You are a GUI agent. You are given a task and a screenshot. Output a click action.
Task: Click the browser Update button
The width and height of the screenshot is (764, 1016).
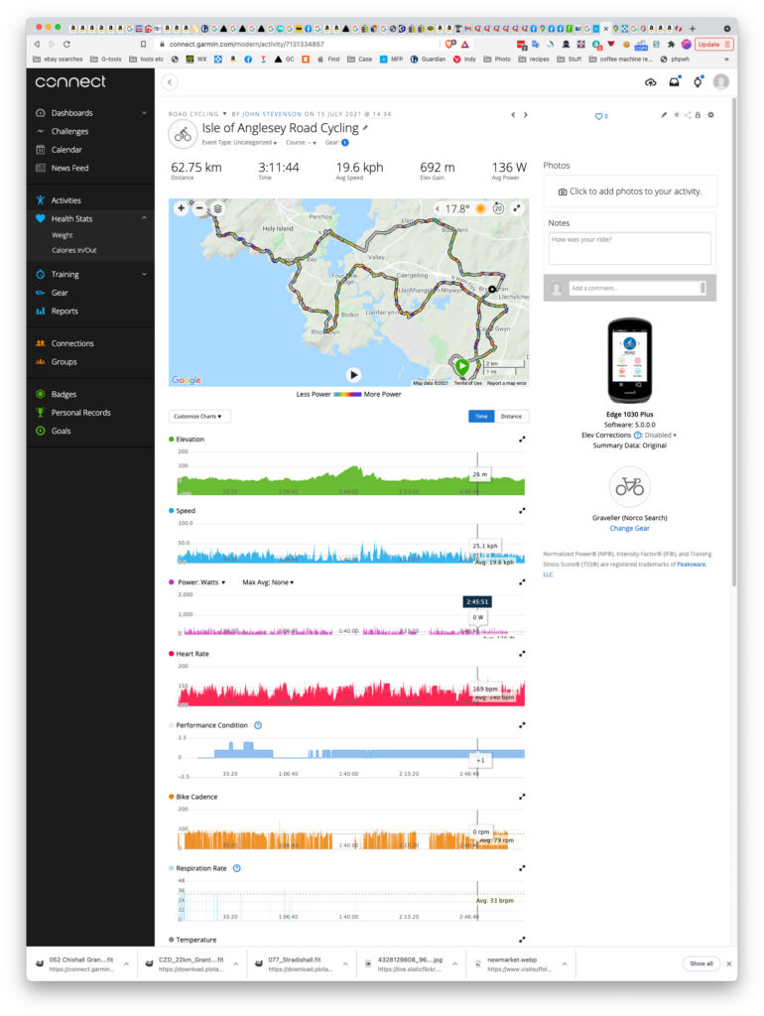[713, 44]
